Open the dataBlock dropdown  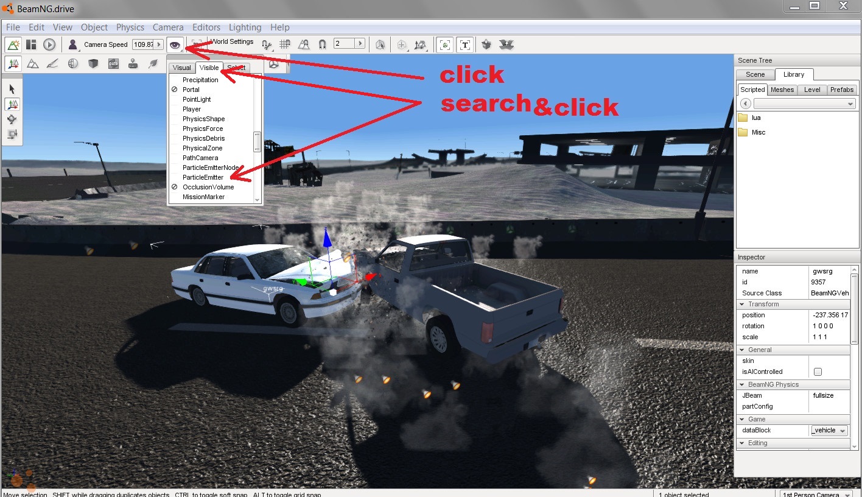tap(829, 430)
